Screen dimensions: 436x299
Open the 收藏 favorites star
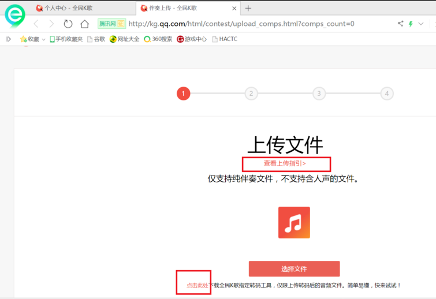[x=29, y=39]
